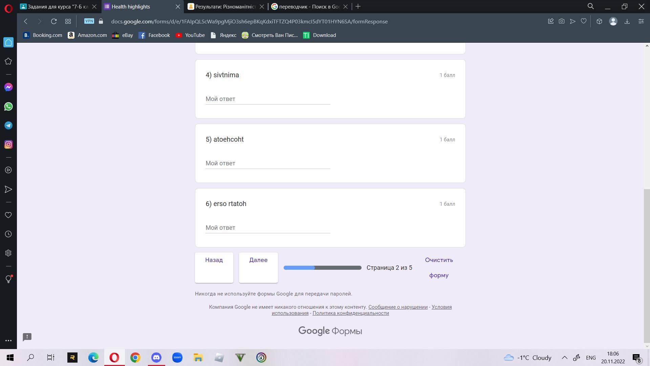Image resolution: width=650 pixels, height=366 pixels.
Task: Toggle the VPN badge in address bar
Action: click(89, 21)
